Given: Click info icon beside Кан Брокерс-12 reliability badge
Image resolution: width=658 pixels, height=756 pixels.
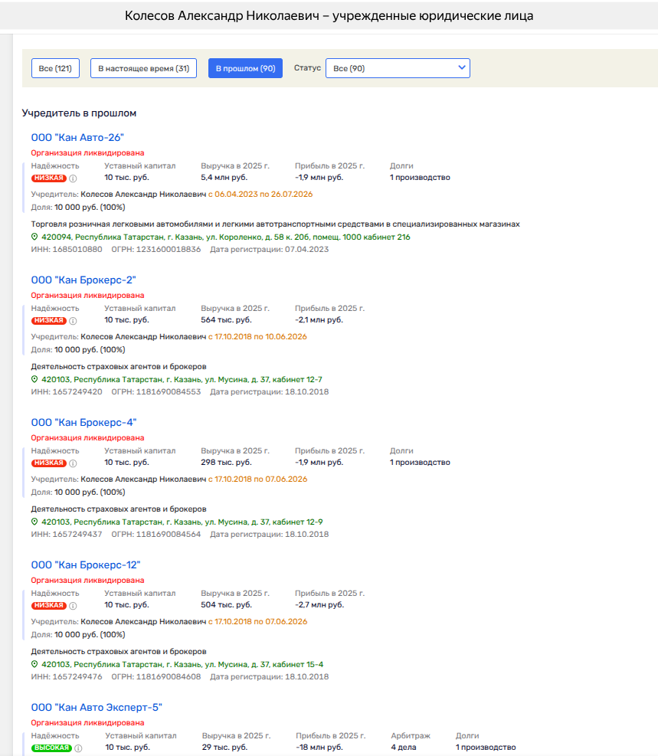Looking at the screenshot, I should tap(73, 606).
